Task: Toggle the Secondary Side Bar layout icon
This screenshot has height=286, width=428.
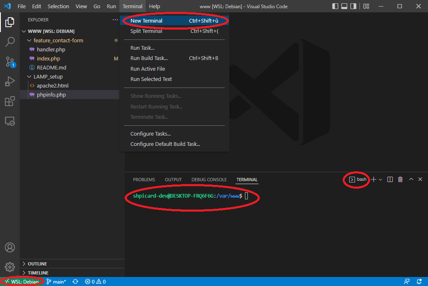Action: tap(353, 6)
